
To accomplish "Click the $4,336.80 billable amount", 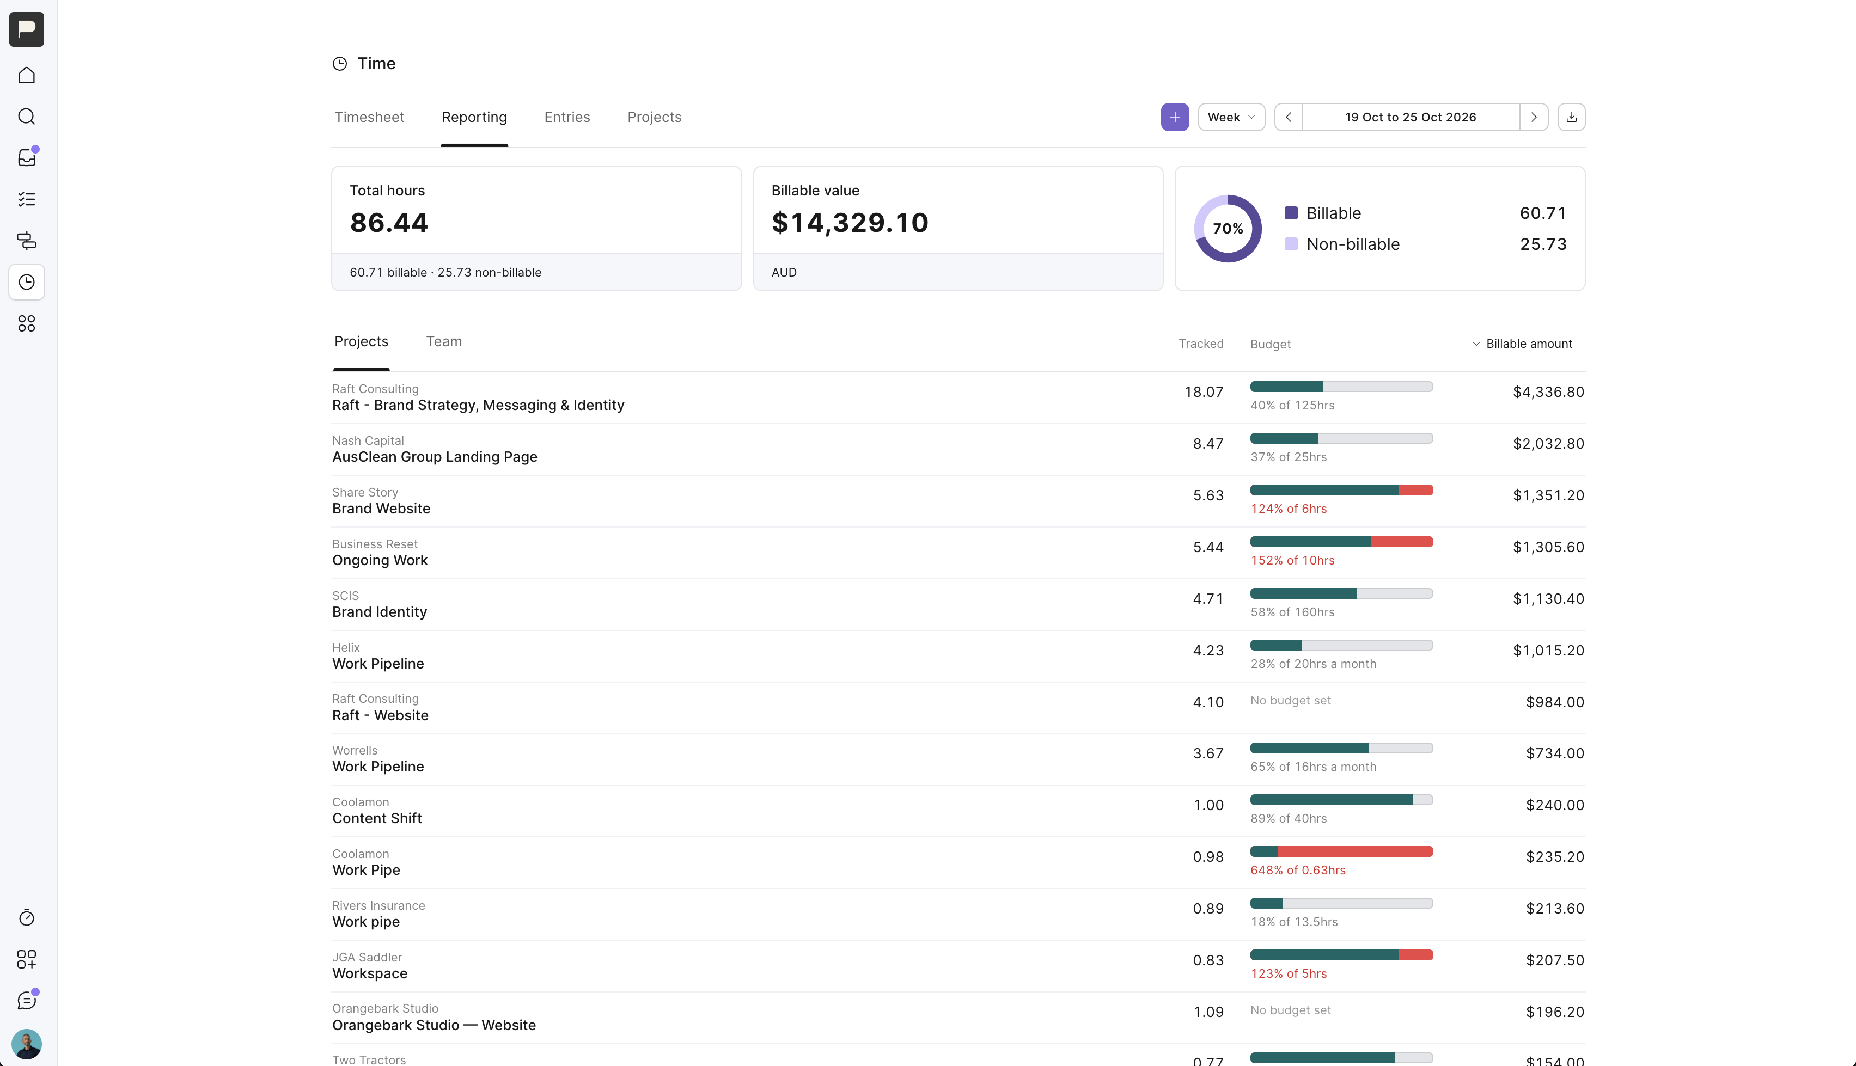I will pos(1548,391).
